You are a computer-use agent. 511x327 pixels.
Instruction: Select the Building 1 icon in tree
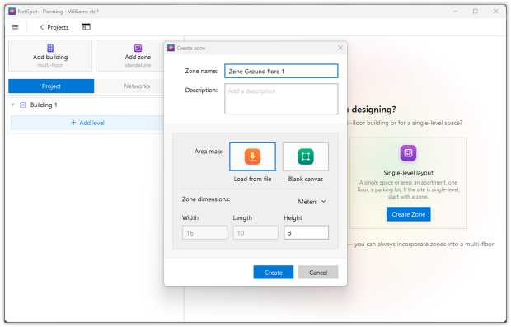[23, 105]
